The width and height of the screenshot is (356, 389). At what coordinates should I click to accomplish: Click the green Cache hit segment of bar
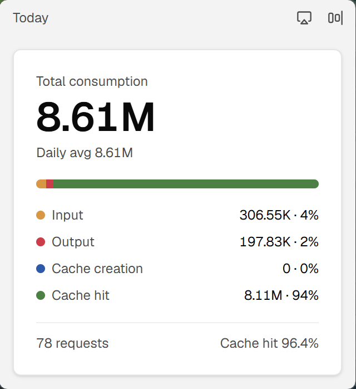(x=186, y=184)
